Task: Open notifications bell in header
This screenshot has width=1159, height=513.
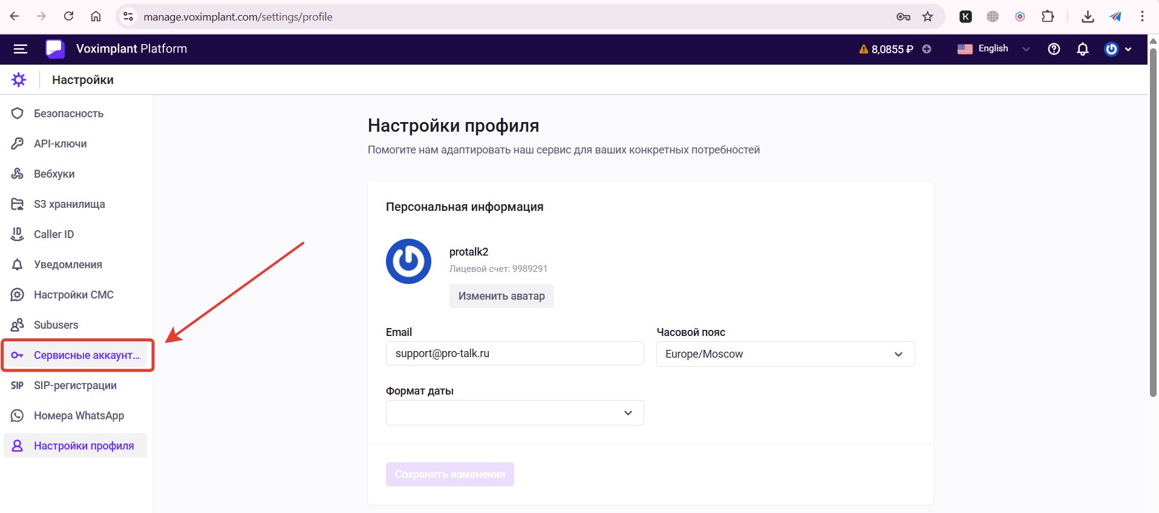Action: [1083, 49]
